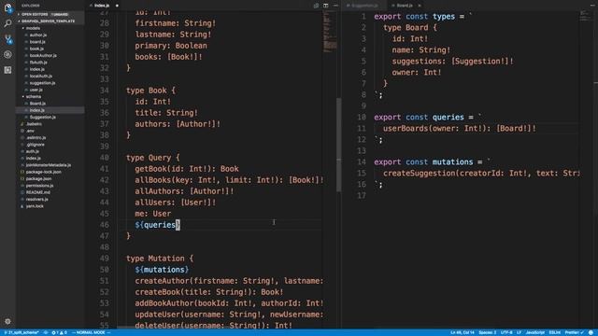Change UTF-8 encoding in status bar
Screen dimensions: 598x336
(506, 332)
